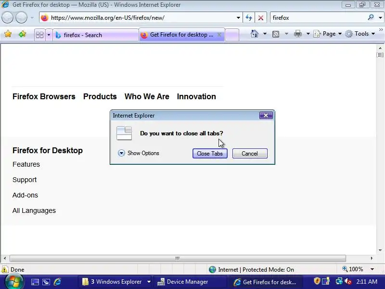Open the 3 Windows Explorer taskbar group
Screen dimensions: 385x289
tap(116, 282)
